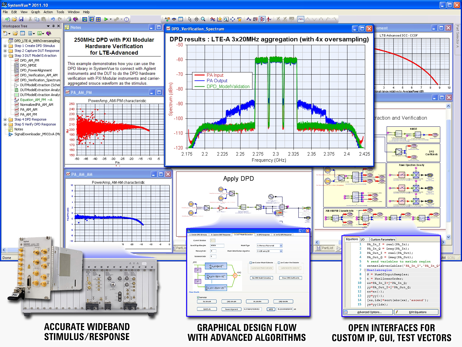Select the magnifier zoom tool in graph toolbar
Screen dimensions: 462x347
click(203, 19)
